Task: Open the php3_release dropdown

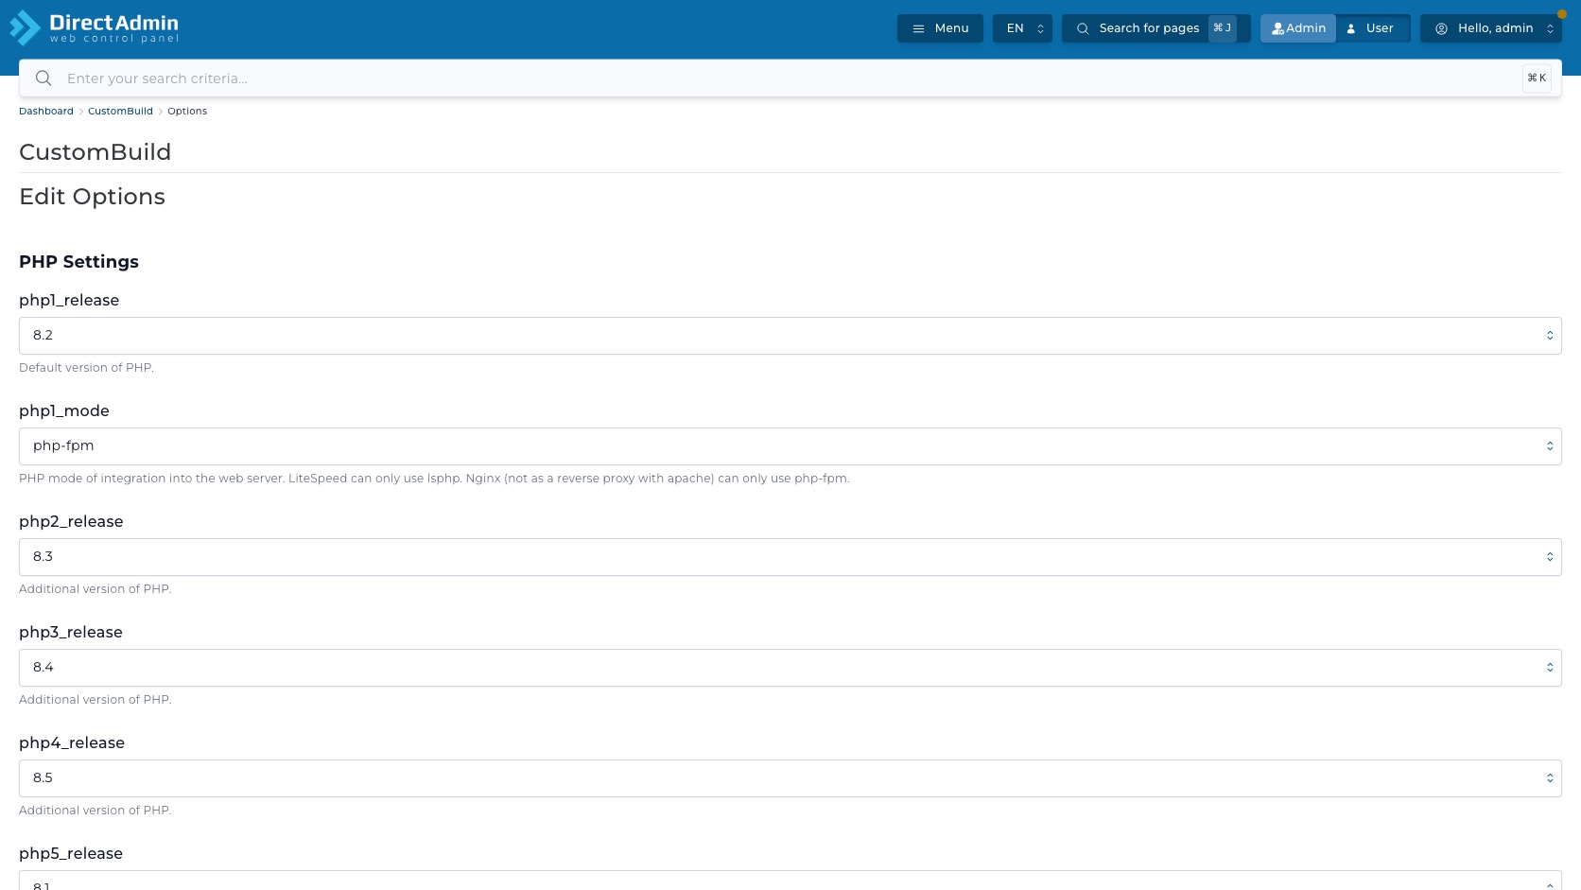Action: click(790, 668)
